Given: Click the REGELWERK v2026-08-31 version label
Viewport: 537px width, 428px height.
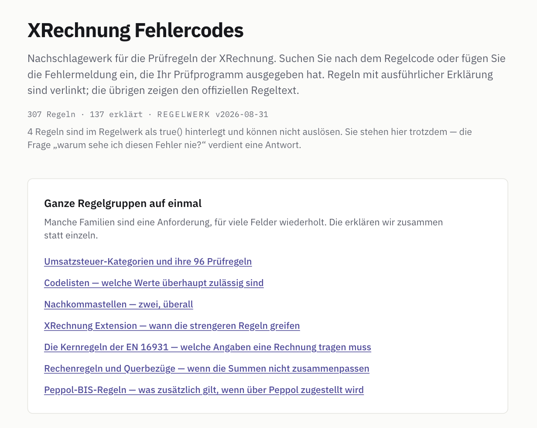Looking at the screenshot, I should point(212,115).
